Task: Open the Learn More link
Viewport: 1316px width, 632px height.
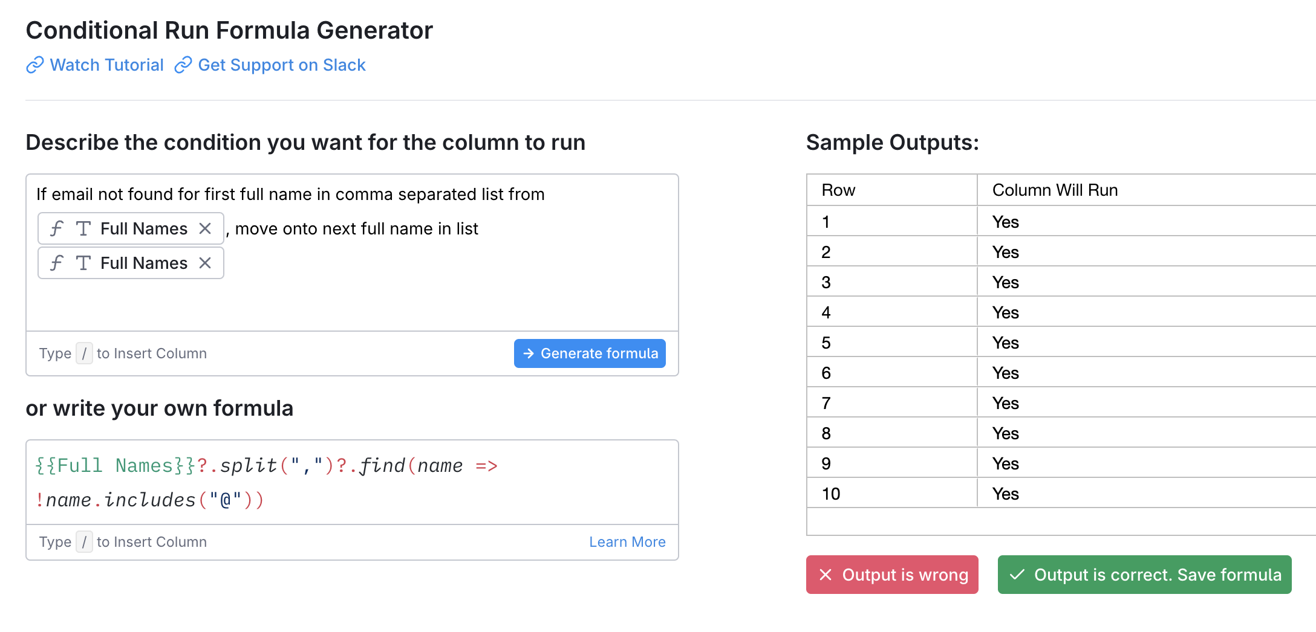Action: 627,542
